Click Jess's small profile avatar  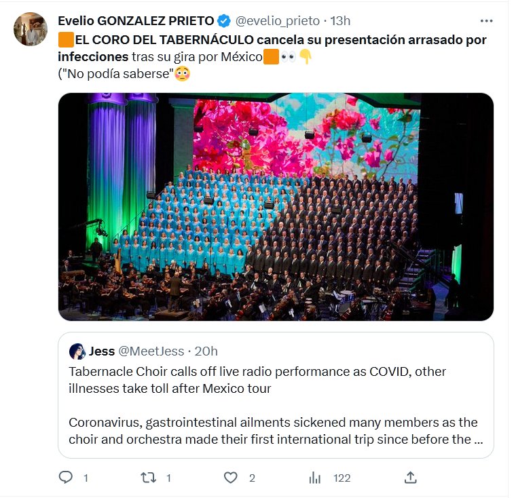77,351
